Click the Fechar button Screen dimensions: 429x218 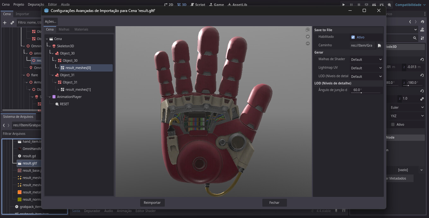[x=274, y=203]
